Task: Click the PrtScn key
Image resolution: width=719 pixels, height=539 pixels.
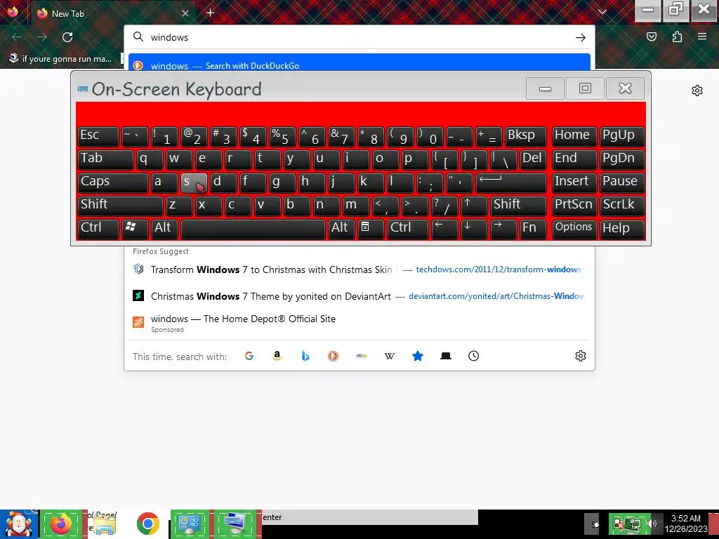Action: click(574, 206)
